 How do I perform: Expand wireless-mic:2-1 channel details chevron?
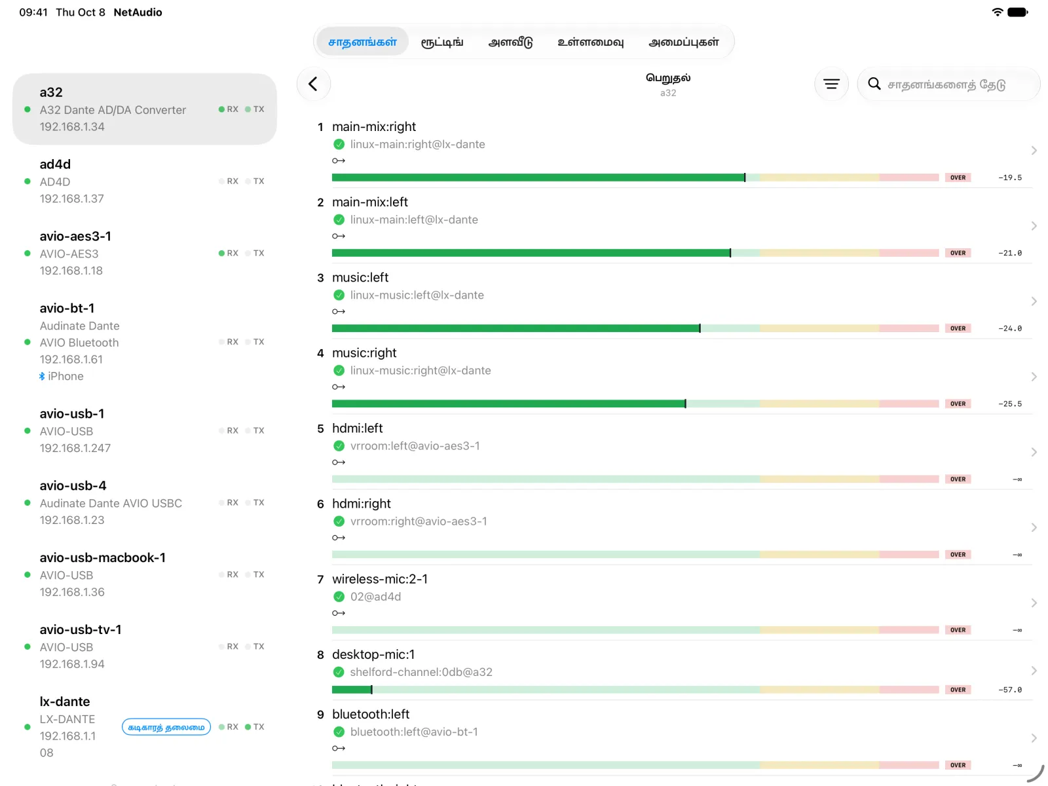tap(1034, 603)
